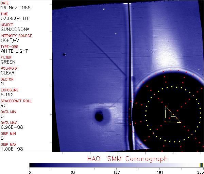Click the small dark dot near the left edge
Image resolution: width=204 pixels, height=174 pixels.
(64, 54)
